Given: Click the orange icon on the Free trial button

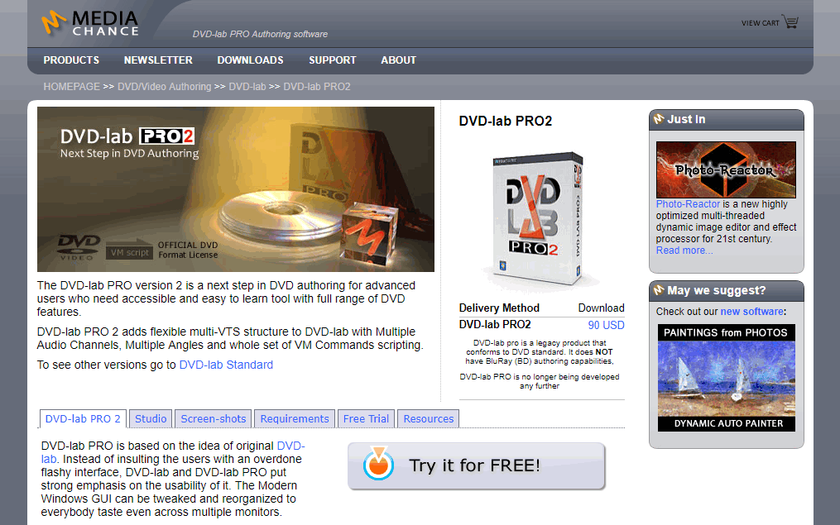Looking at the screenshot, I should point(377,465).
